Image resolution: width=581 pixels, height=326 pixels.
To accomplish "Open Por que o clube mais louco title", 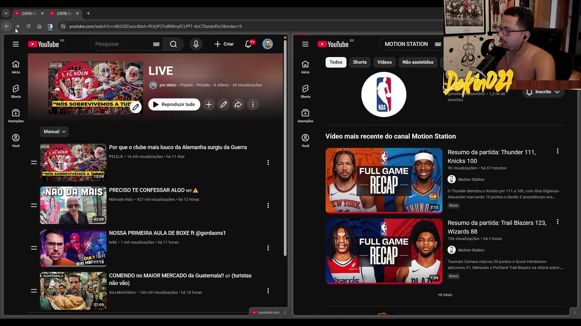I will click(178, 147).
